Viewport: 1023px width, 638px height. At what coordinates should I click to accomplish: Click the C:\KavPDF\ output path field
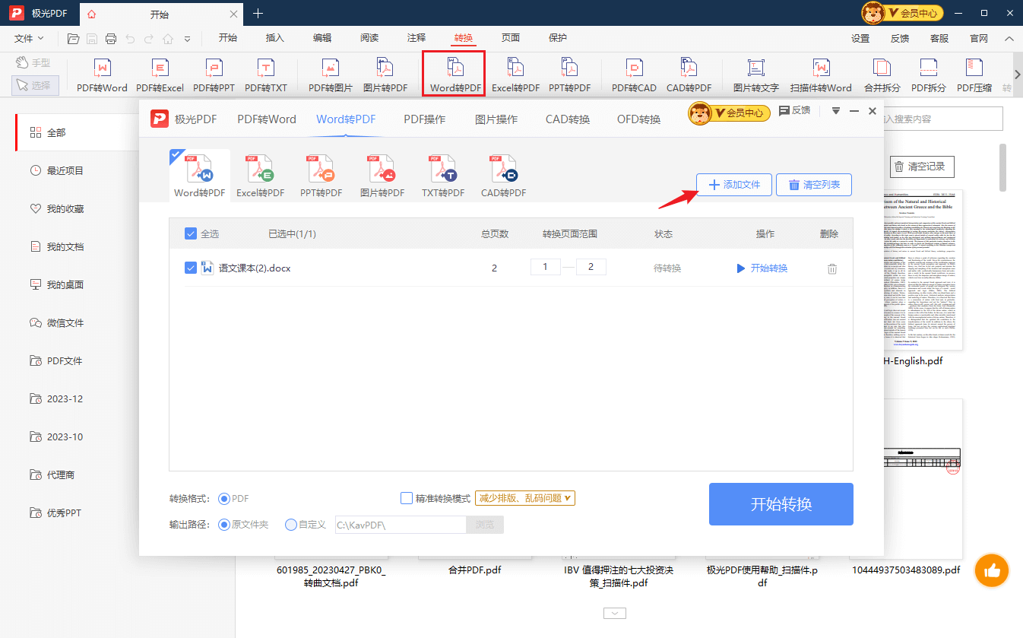[401, 525]
